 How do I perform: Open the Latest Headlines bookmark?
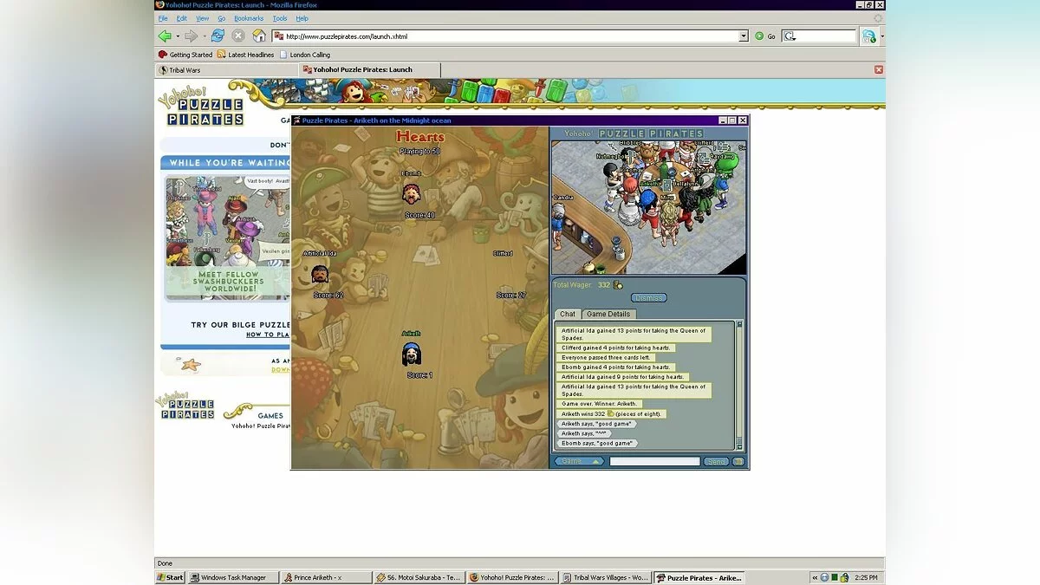click(x=245, y=55)
